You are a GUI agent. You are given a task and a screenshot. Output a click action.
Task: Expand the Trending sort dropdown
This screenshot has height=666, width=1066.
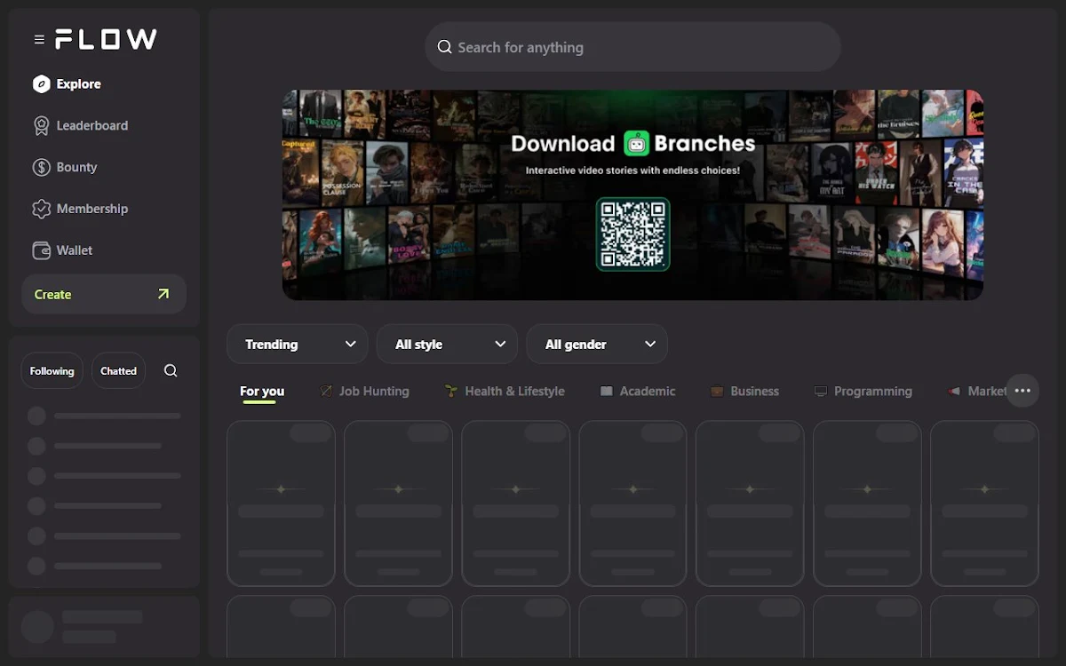(x=298, y=344)
